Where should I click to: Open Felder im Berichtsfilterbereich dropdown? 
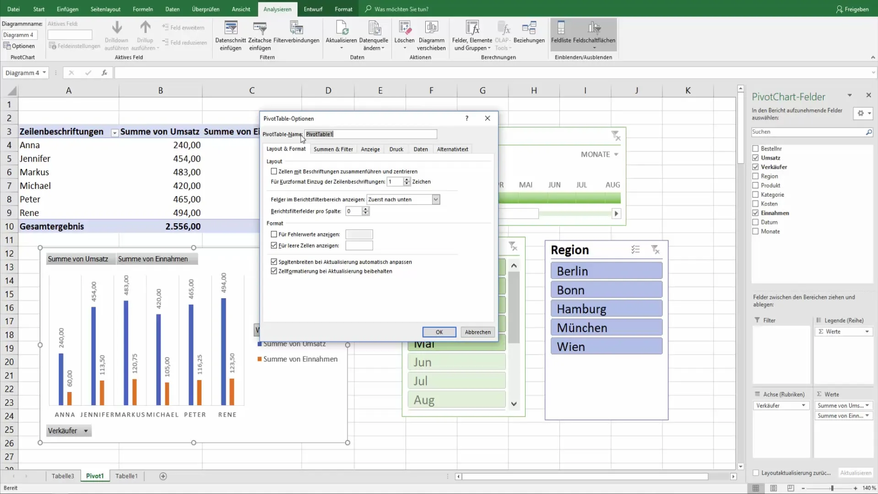pyautogui.click(x=436, y=199)
